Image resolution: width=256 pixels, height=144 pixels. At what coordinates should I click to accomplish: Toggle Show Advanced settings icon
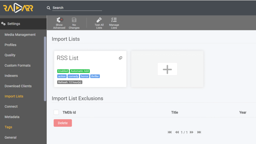[x=59, y=20]
